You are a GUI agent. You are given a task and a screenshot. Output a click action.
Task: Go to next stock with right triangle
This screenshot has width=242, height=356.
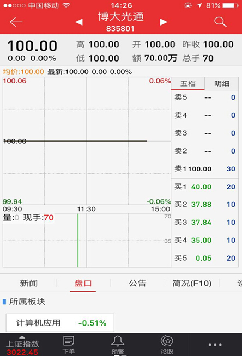pyautogui.click(x=164, y=22)
